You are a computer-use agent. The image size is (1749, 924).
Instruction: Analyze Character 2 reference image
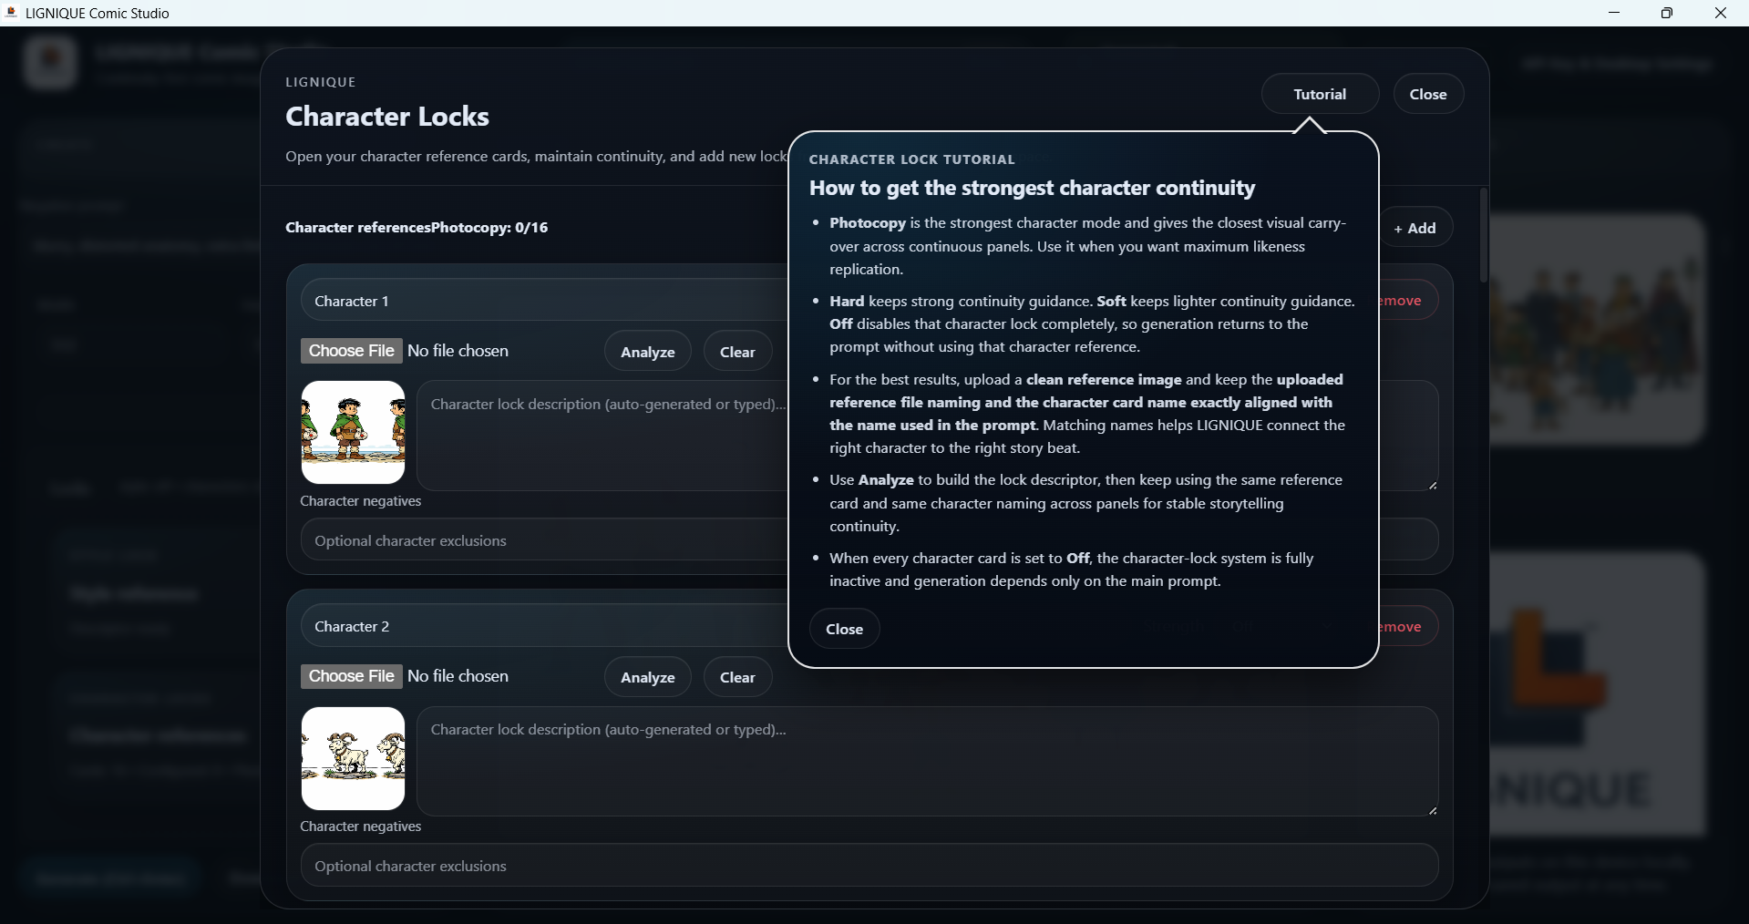coord(647,677)
